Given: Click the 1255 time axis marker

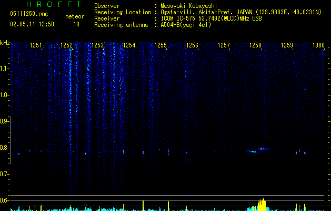Looking at the screenshot, I should point(161,45).
